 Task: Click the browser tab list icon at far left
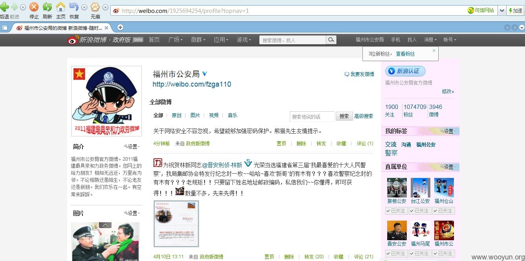pyautogui.click(x=4, y=27)
